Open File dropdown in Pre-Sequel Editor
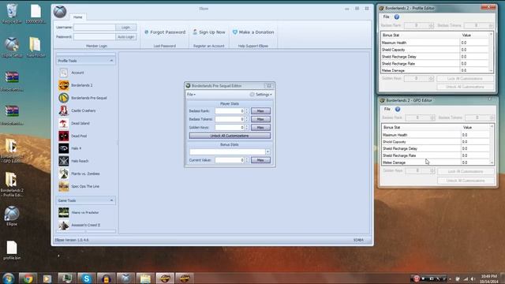Viewport: 505px width, 284px height. tap(191, 95)
